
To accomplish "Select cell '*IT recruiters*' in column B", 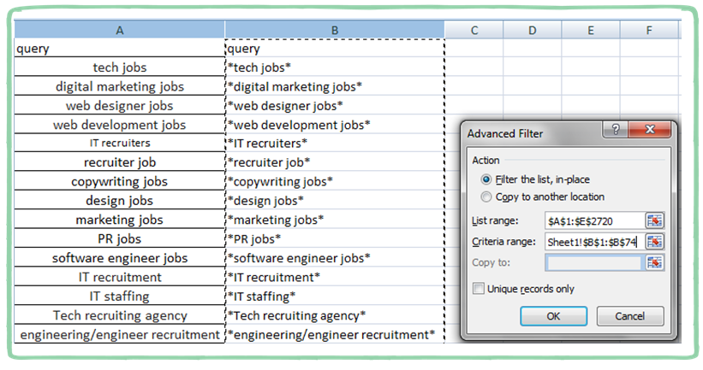I will pyautogui.click(x=335, y=144).
